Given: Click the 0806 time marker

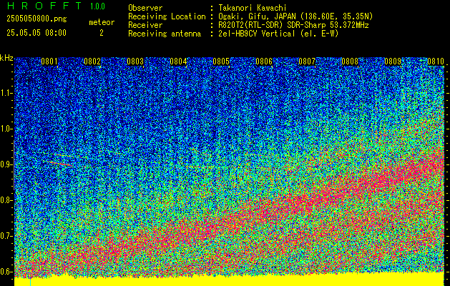Looking at the screenshot, I should point(264,61).
